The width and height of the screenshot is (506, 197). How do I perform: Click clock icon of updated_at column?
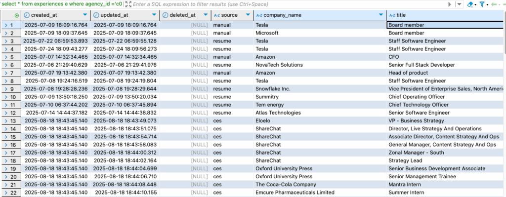96,15
